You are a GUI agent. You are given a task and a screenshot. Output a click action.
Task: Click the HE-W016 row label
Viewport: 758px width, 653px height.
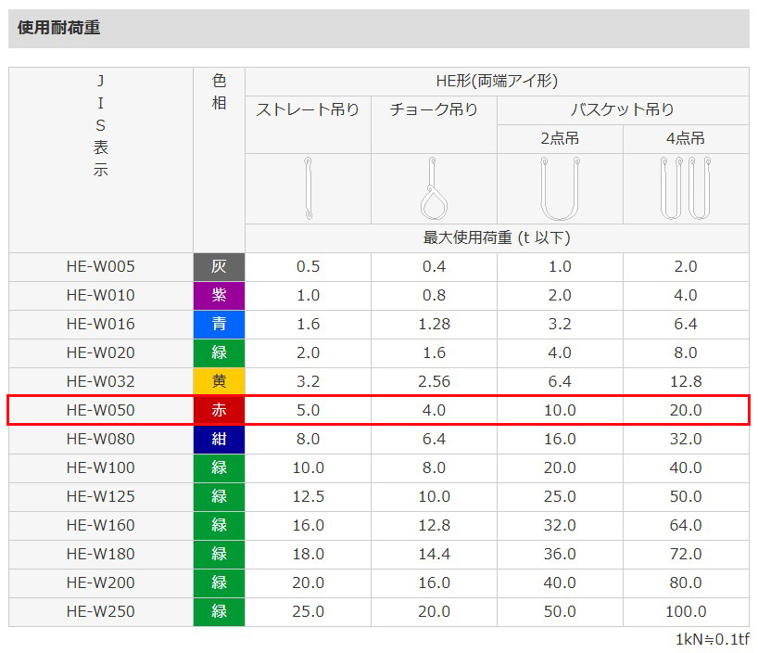point(101,324)
